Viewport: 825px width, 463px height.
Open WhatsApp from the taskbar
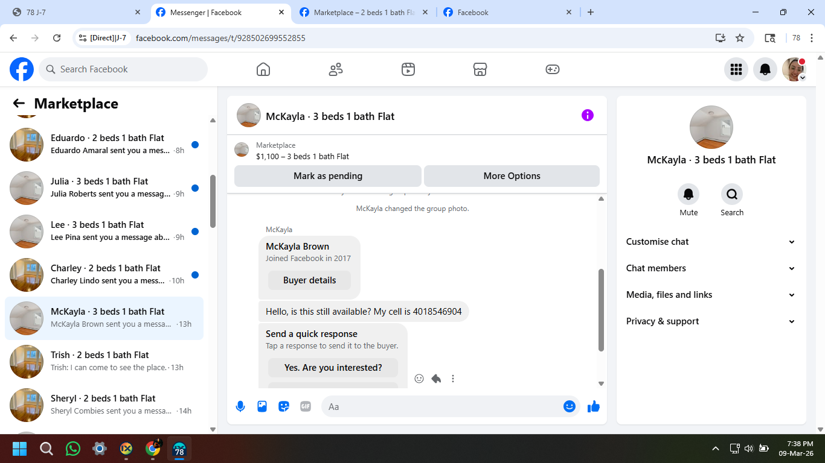pyautogui.click(x=73, y=449)
